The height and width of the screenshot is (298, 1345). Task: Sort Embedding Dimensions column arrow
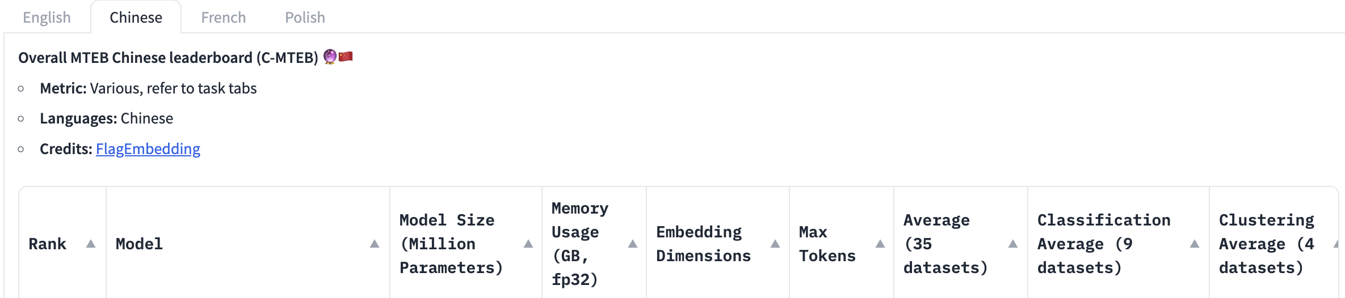tap(775, 244)
